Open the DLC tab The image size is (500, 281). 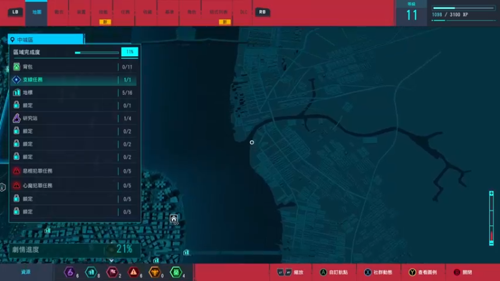point(244,12)
